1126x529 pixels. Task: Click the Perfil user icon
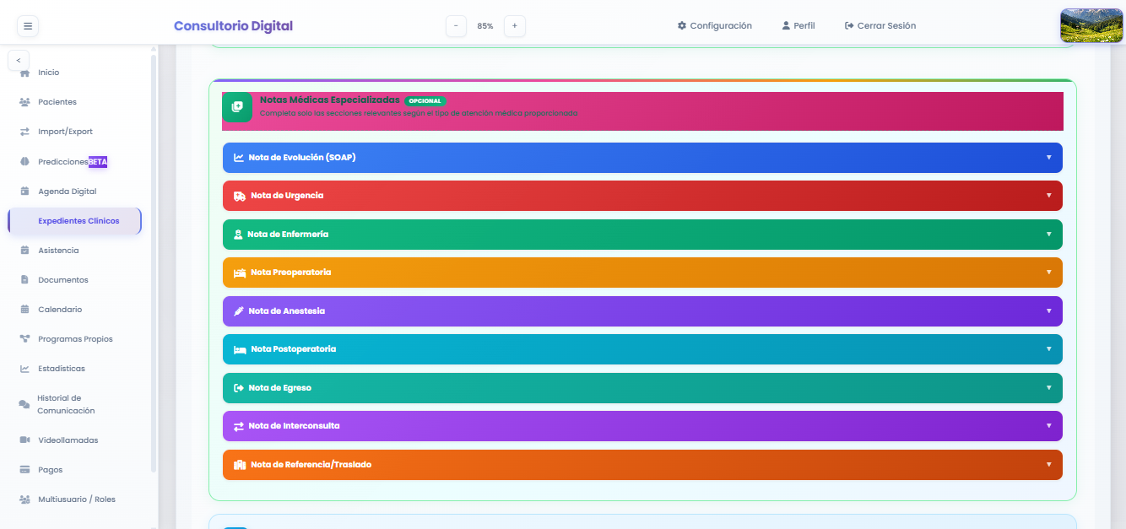click(x=786, y=26)
